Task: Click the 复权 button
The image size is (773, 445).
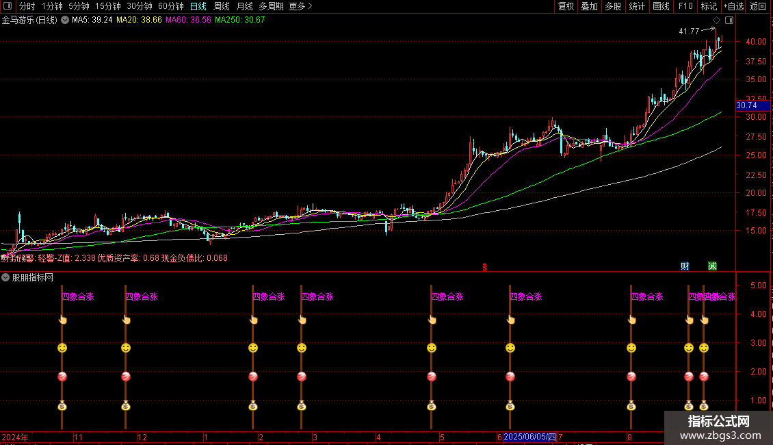Action: click(x=566, y=6)
